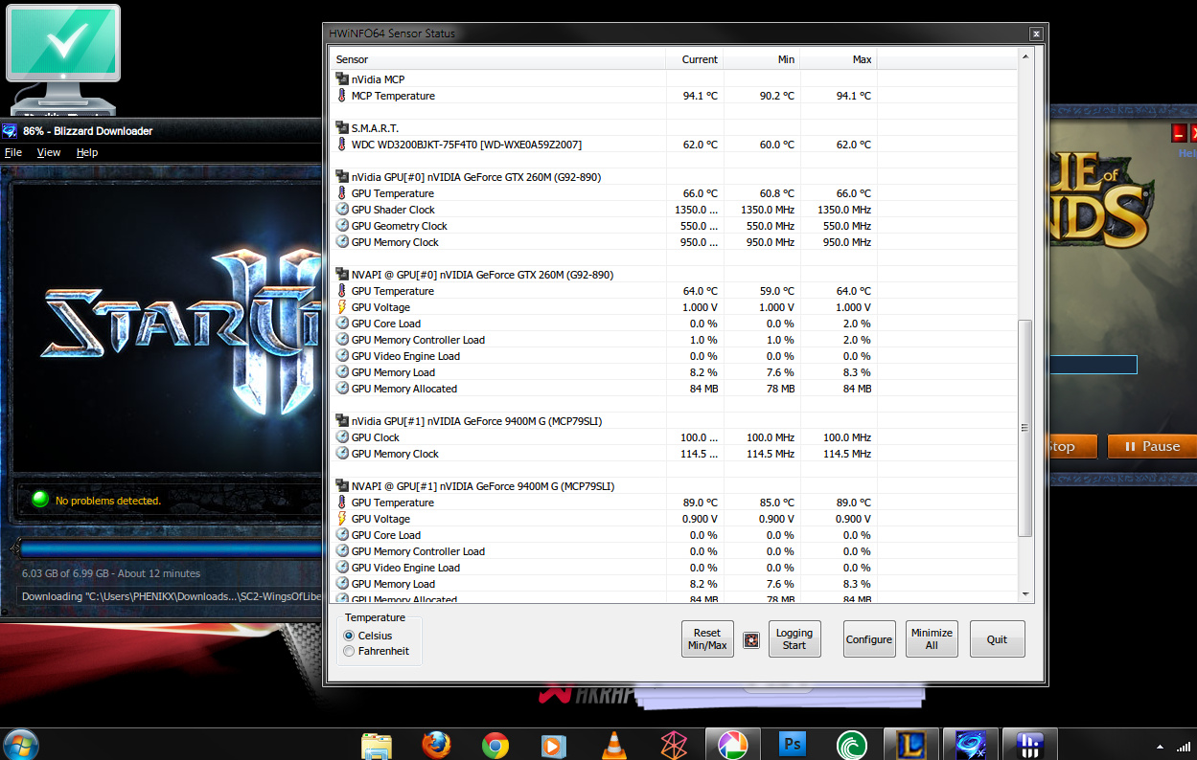Launch Google Chrome from the taskbar
Viewport: 1197px width, 760px height.
tap(495, 744)
